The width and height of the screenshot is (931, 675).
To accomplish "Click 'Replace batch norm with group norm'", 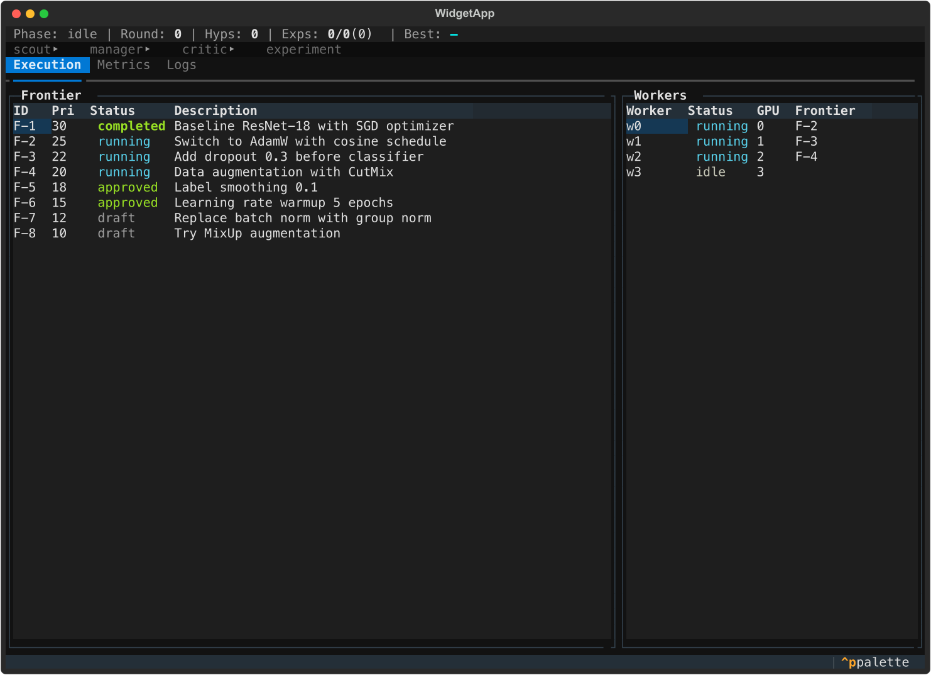I will [x=303, y=218].
